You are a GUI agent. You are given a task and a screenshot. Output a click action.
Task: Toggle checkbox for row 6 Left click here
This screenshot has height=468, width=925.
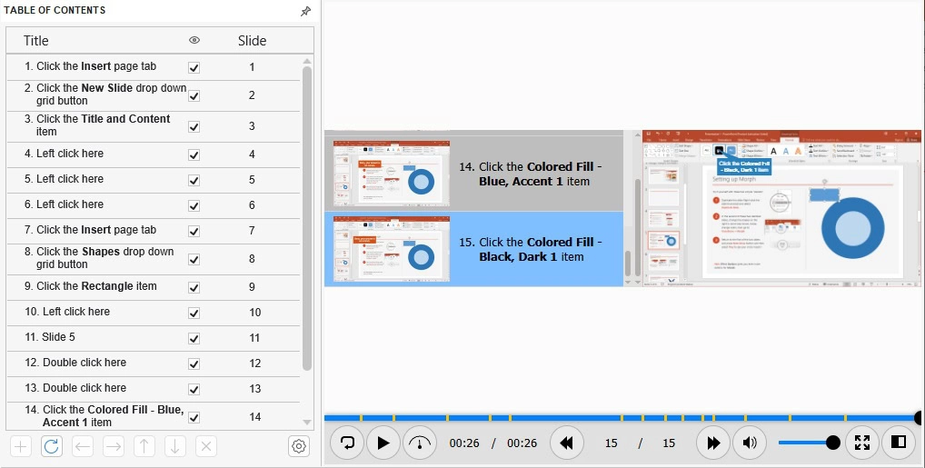click(194, 205)
